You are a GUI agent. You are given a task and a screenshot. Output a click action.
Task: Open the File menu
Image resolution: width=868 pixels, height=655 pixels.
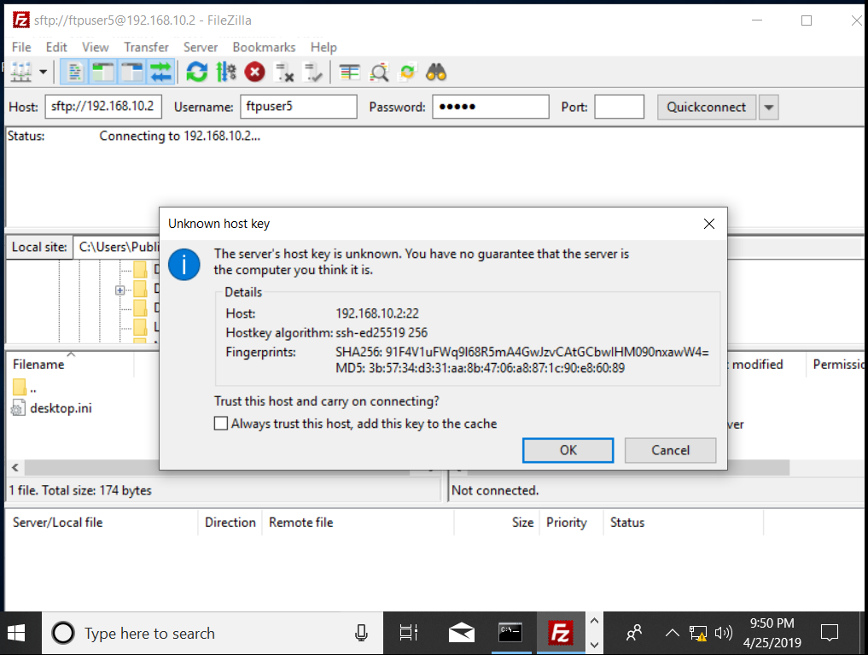pyautogui.click(x=21, y=47)
